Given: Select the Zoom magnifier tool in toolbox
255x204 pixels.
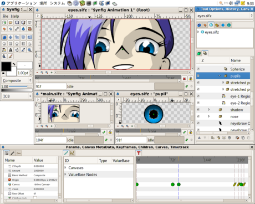Looking at the screenshot, I should click(29, 50).
